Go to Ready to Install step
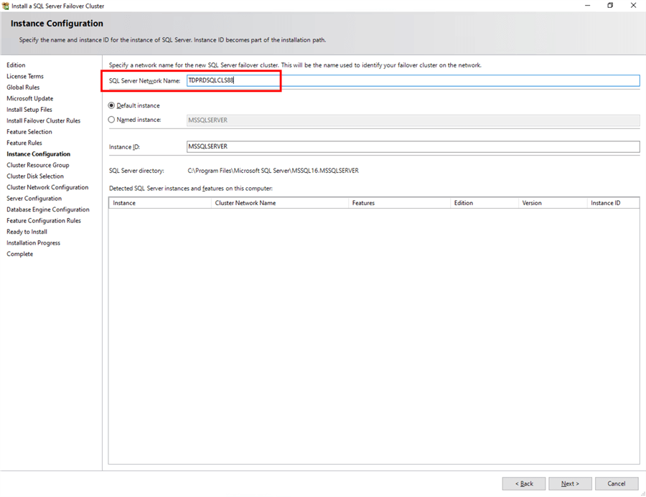 (27, 232)
